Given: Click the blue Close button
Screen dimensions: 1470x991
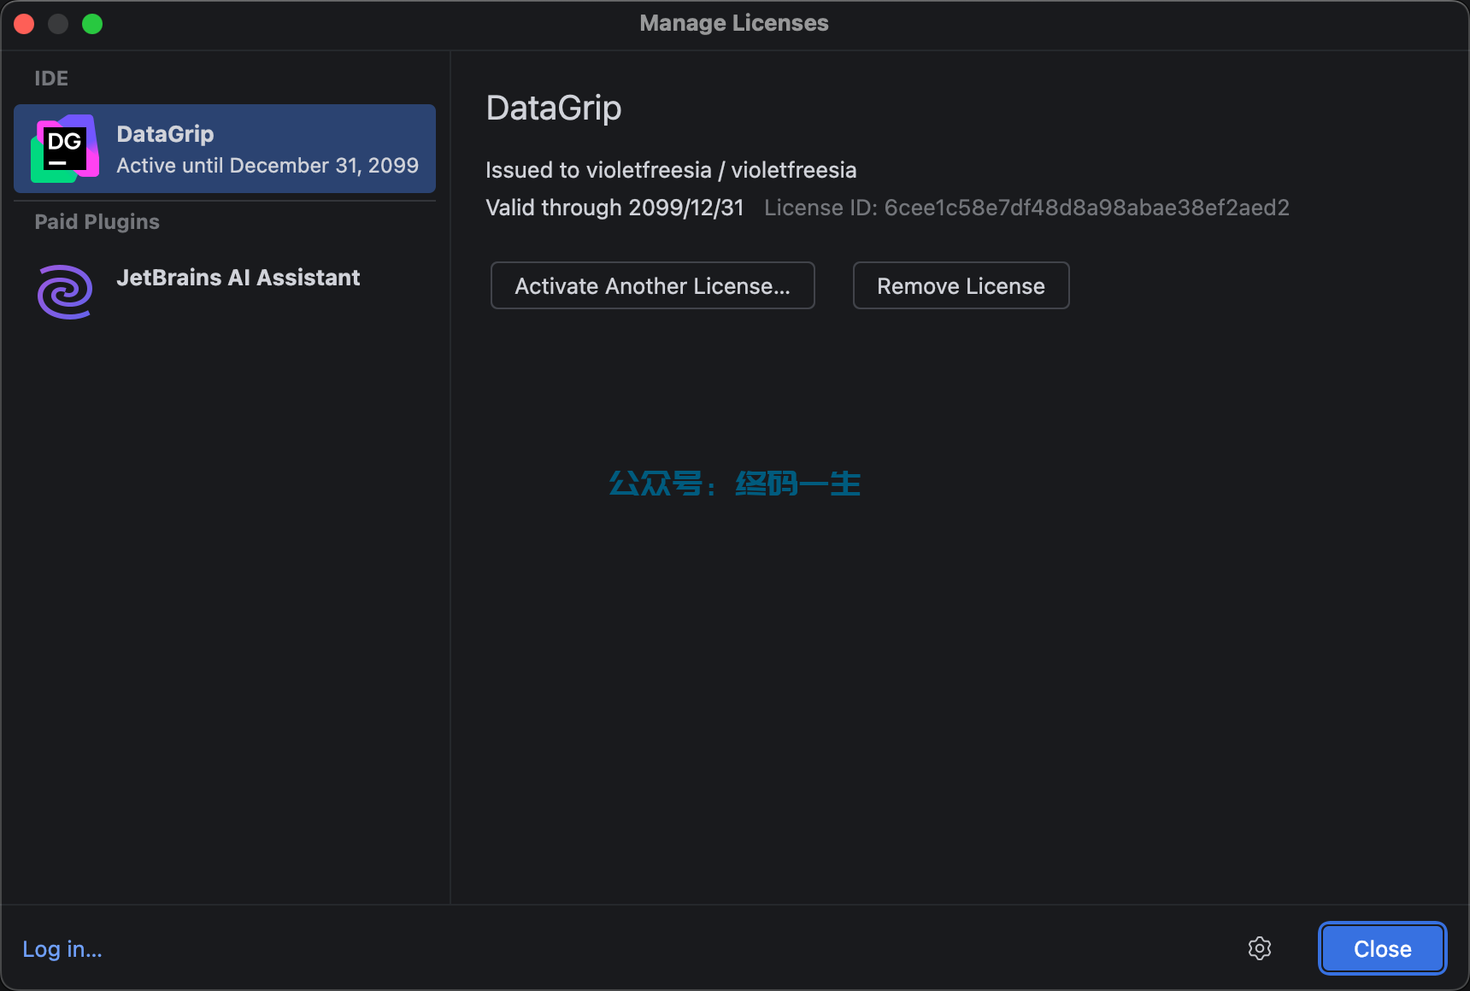Looking at the screenshot, I should point(1382,948).
